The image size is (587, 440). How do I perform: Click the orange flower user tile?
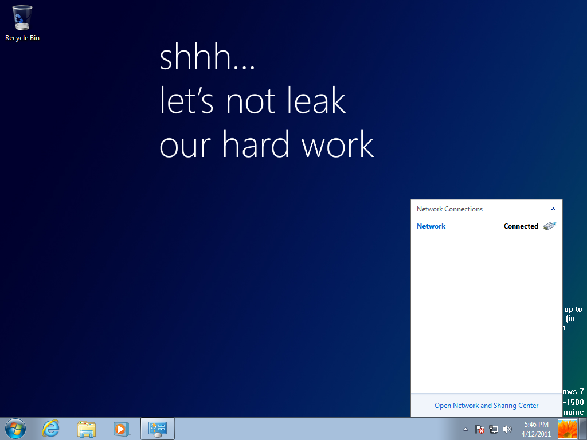coord(568,429)
